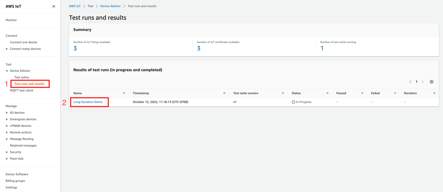The image size is (443, 192).
Task: Go to previous results page arrow
Action: (411, 82)
